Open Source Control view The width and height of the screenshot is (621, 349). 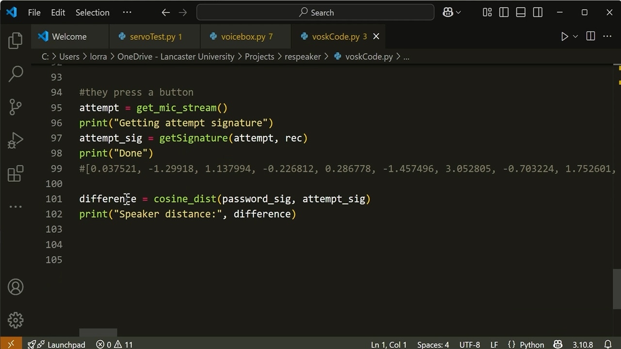point(16,107)
